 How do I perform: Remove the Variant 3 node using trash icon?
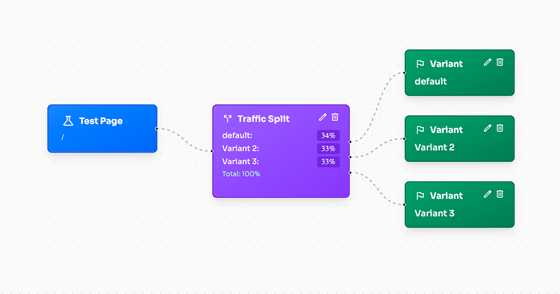[x=500, y=194]
